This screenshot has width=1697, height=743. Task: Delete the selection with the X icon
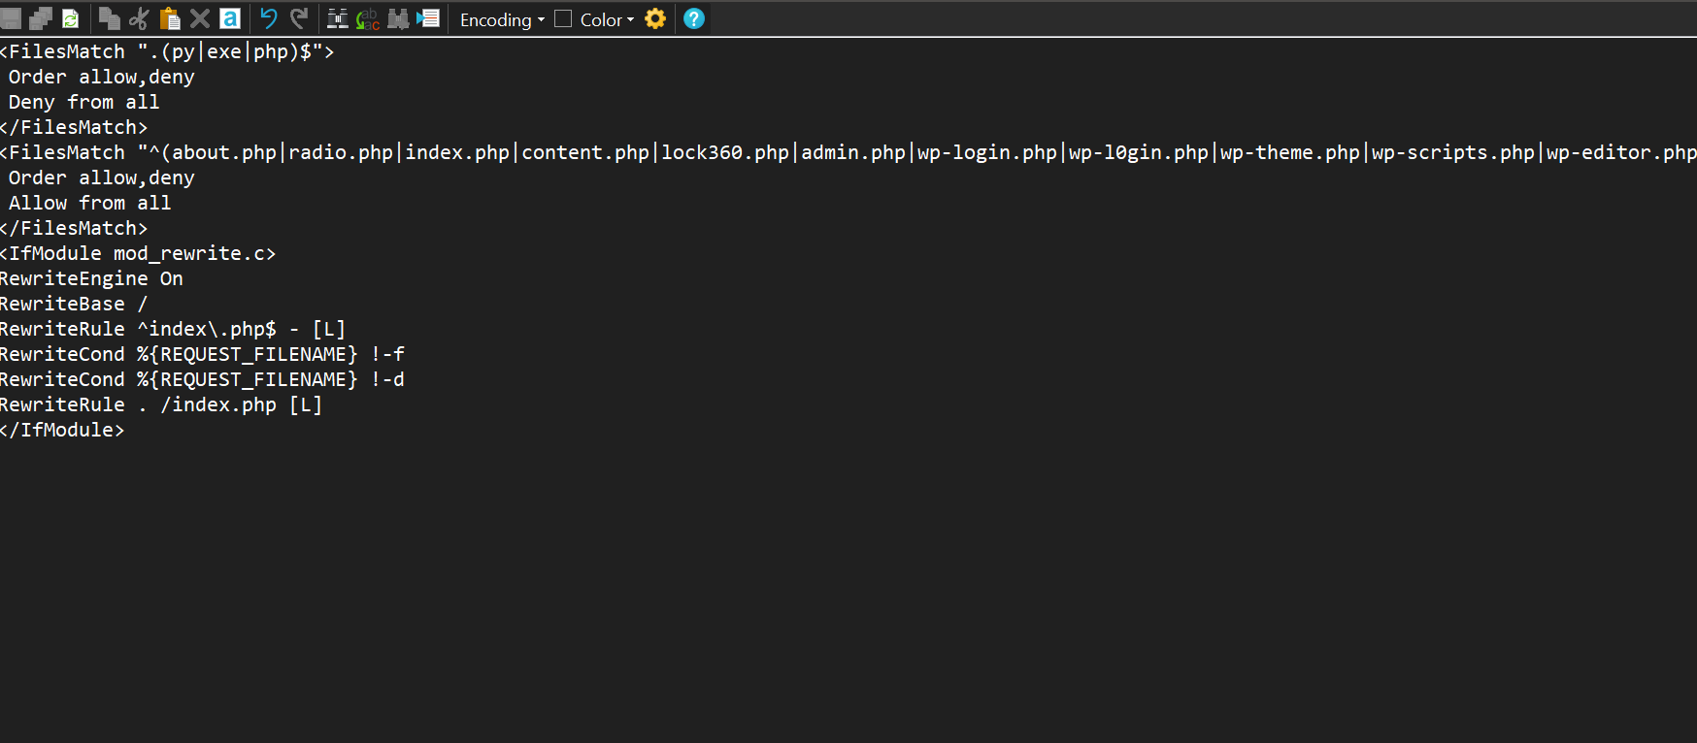click(200, 18)
